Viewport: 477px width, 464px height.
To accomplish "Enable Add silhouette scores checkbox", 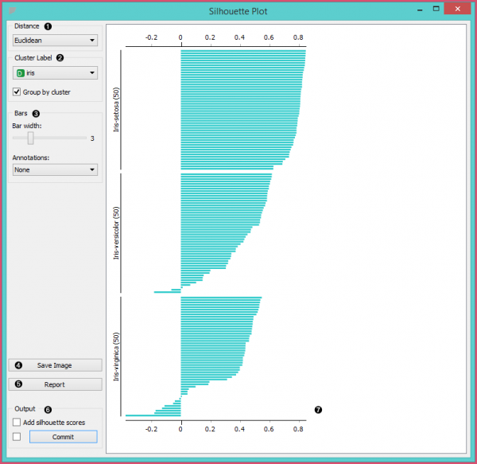I will pos(17,423).
